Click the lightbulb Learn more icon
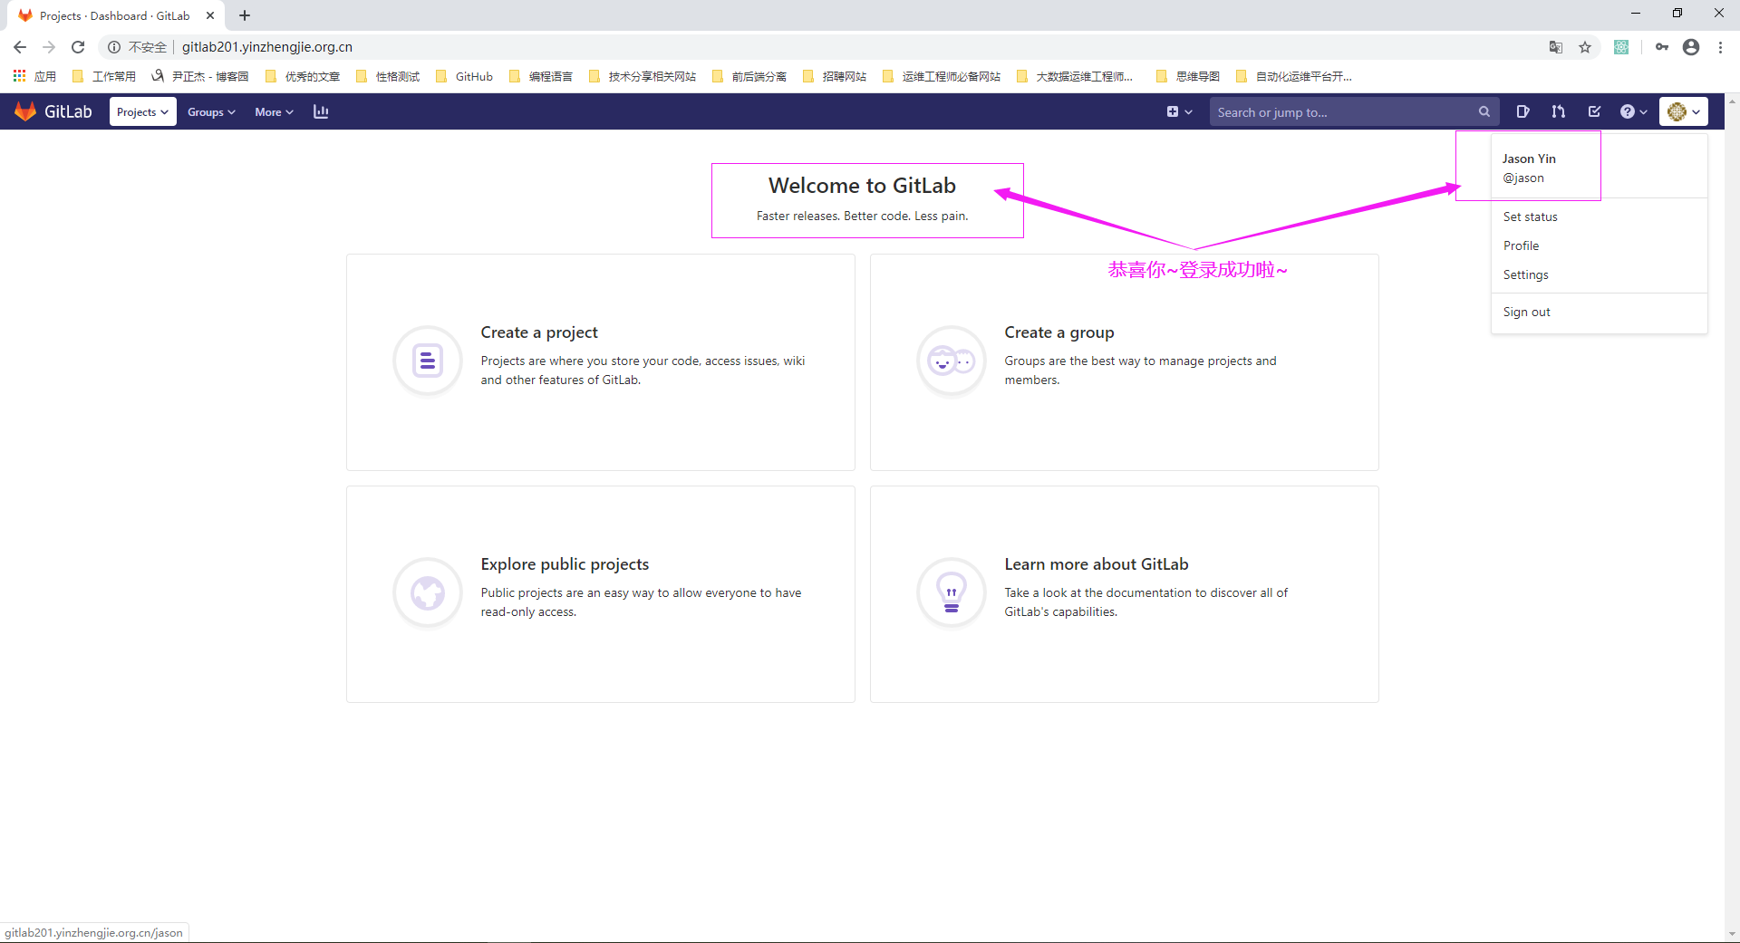This screenshot has height=943, width=1740. tap(952, 592)
